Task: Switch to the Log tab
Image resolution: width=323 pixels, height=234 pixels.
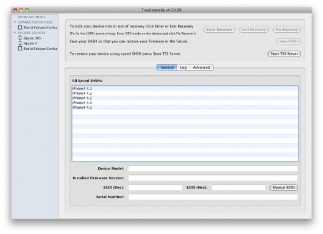Action: point(183,67)
